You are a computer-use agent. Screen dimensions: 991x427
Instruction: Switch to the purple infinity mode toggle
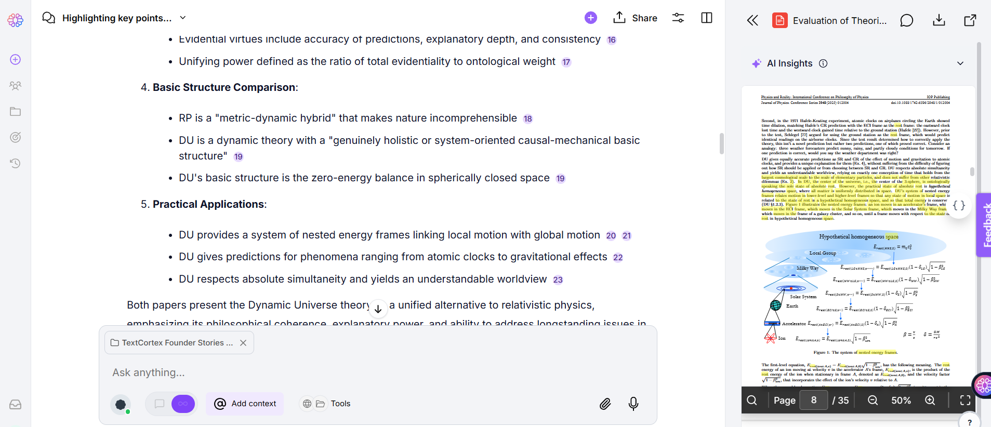click(183, 404)
